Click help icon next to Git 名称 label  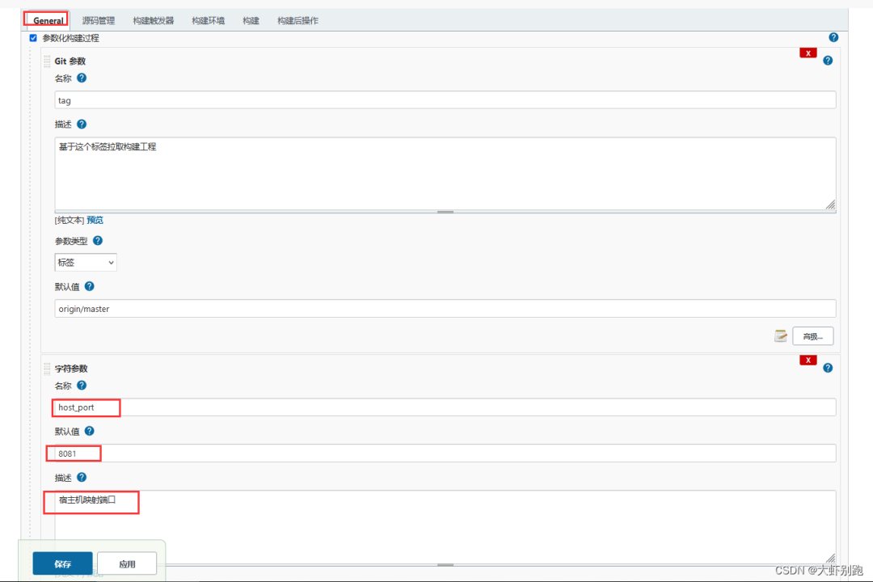pos(82,78)
